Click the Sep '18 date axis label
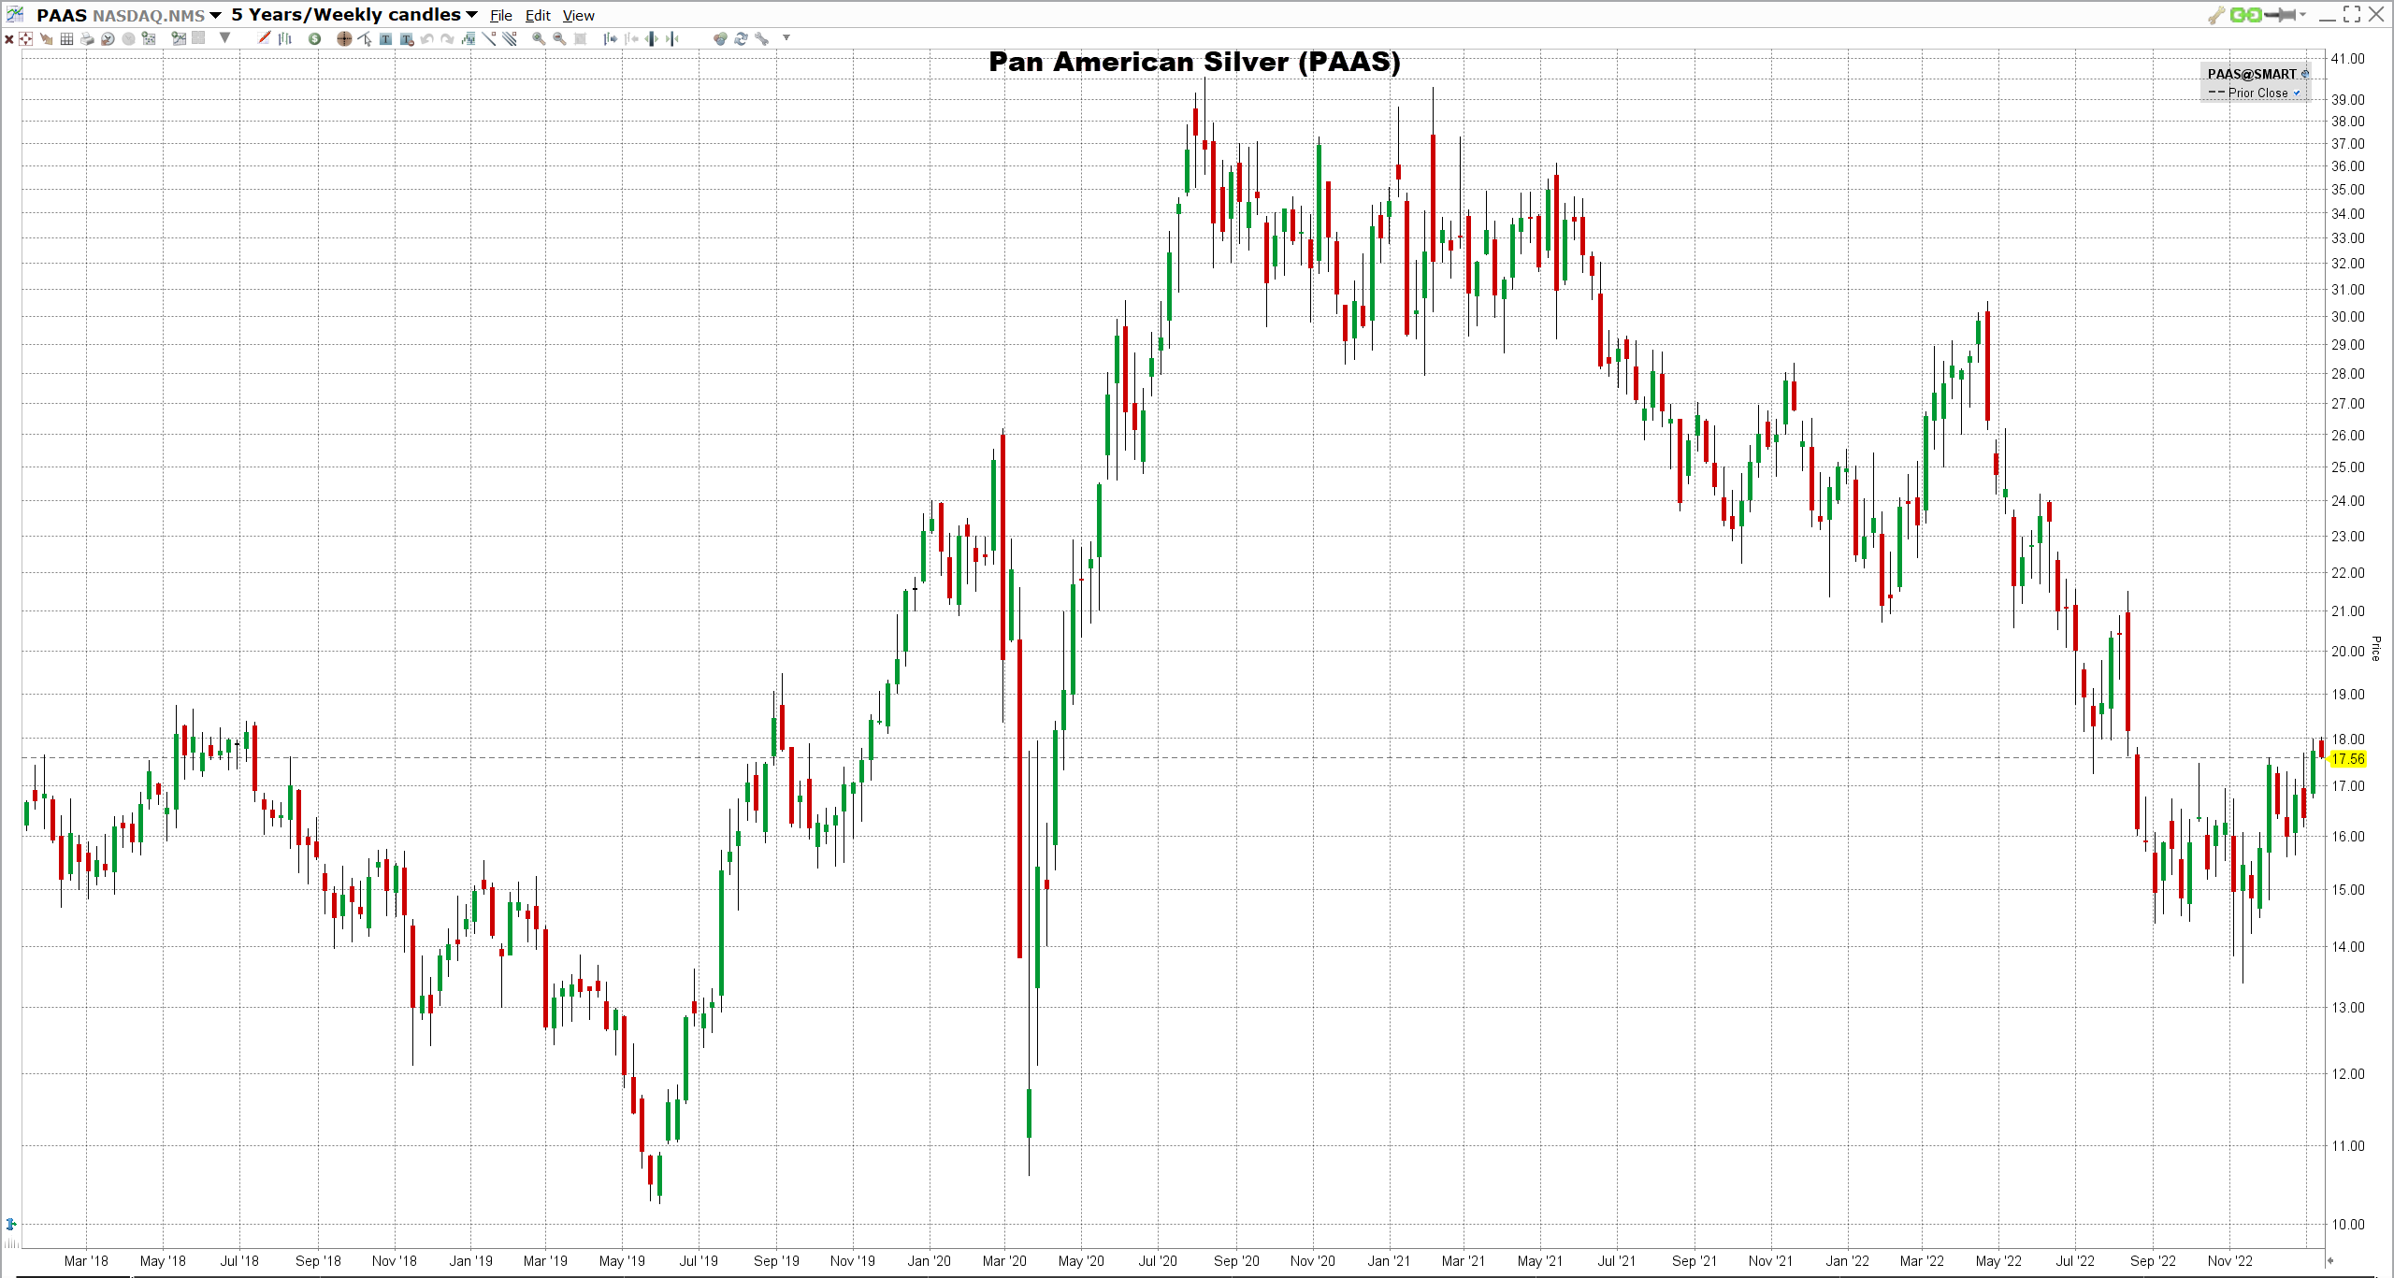 click(x=318, y=1261)
